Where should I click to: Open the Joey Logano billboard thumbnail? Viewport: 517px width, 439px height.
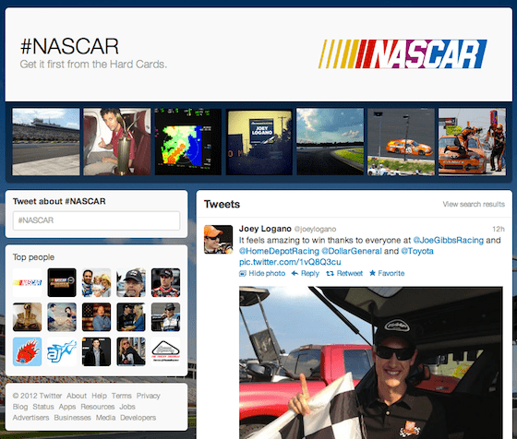point(259,142)
